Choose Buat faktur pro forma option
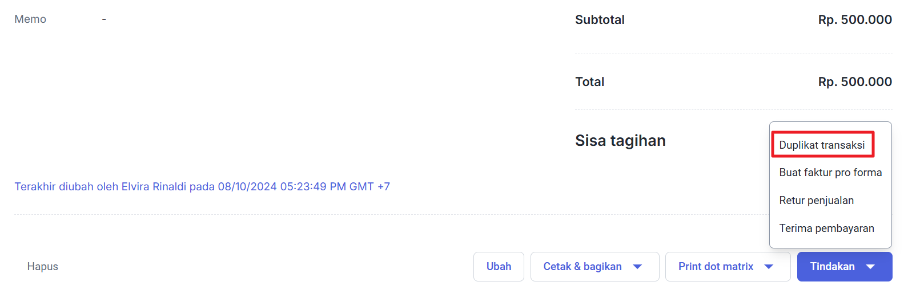The image size is (904, 302). click(x=830, y=173)
